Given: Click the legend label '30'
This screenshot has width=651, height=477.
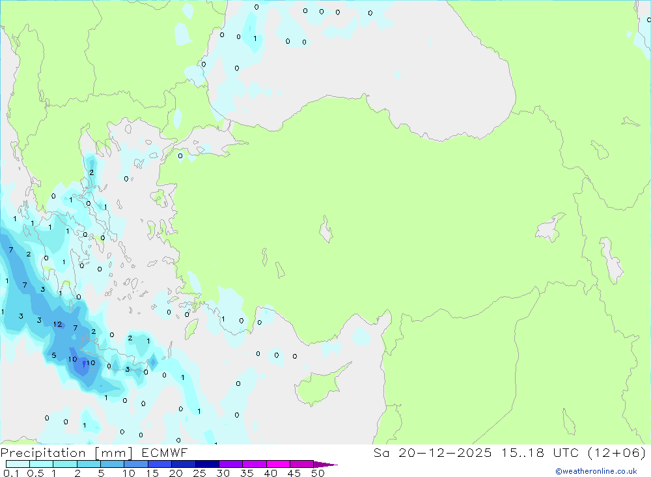Looking at the screenshot, I should 223,473.
